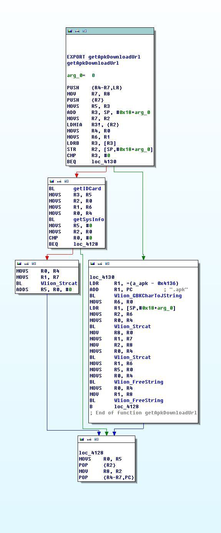Select the End of function getApkDownloadUrl comment
This screenshot has width=221, height=533.
tap(143, 413)
